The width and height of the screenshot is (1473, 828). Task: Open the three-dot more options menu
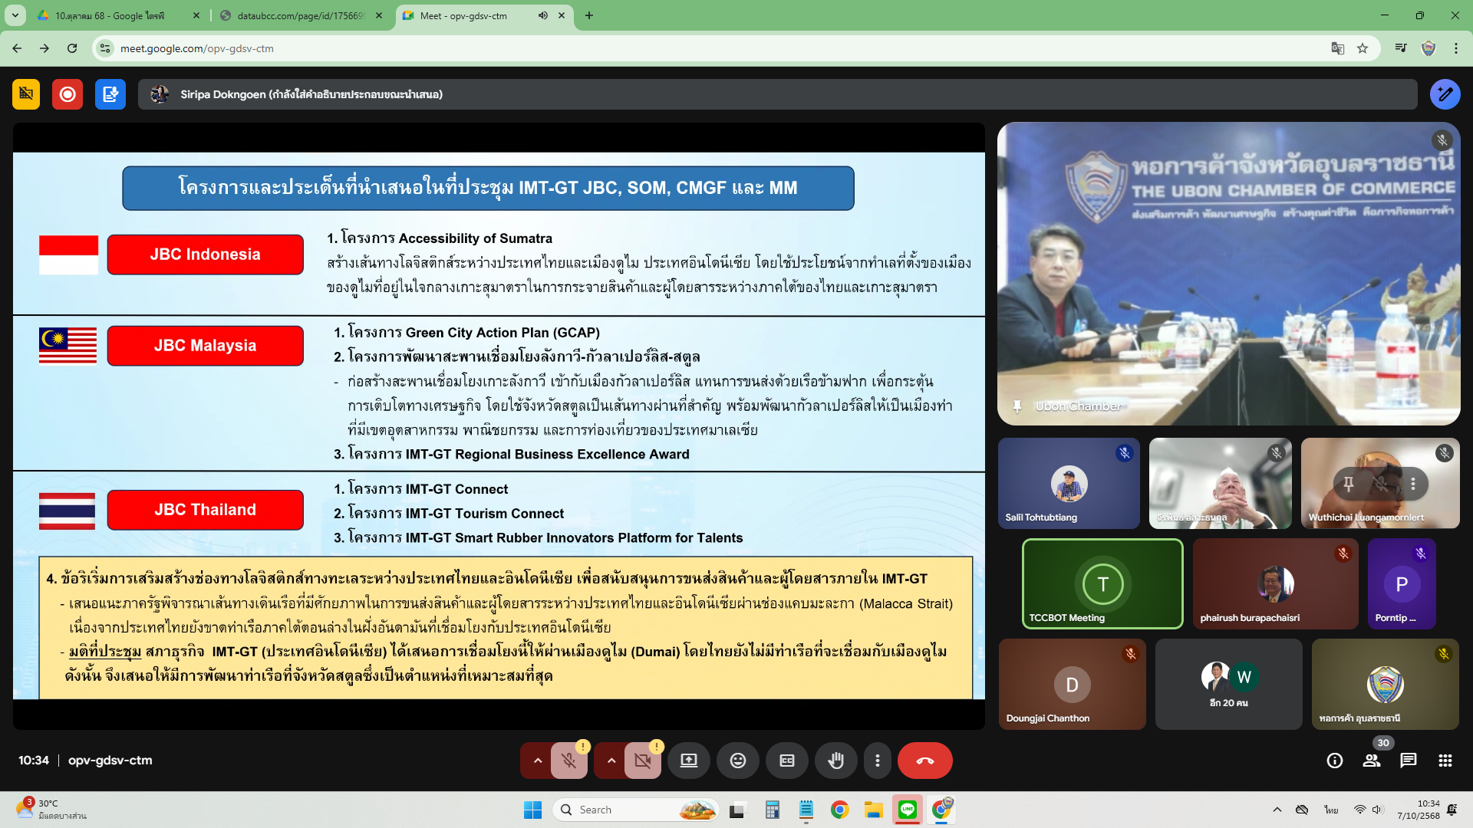coord(877,761)
